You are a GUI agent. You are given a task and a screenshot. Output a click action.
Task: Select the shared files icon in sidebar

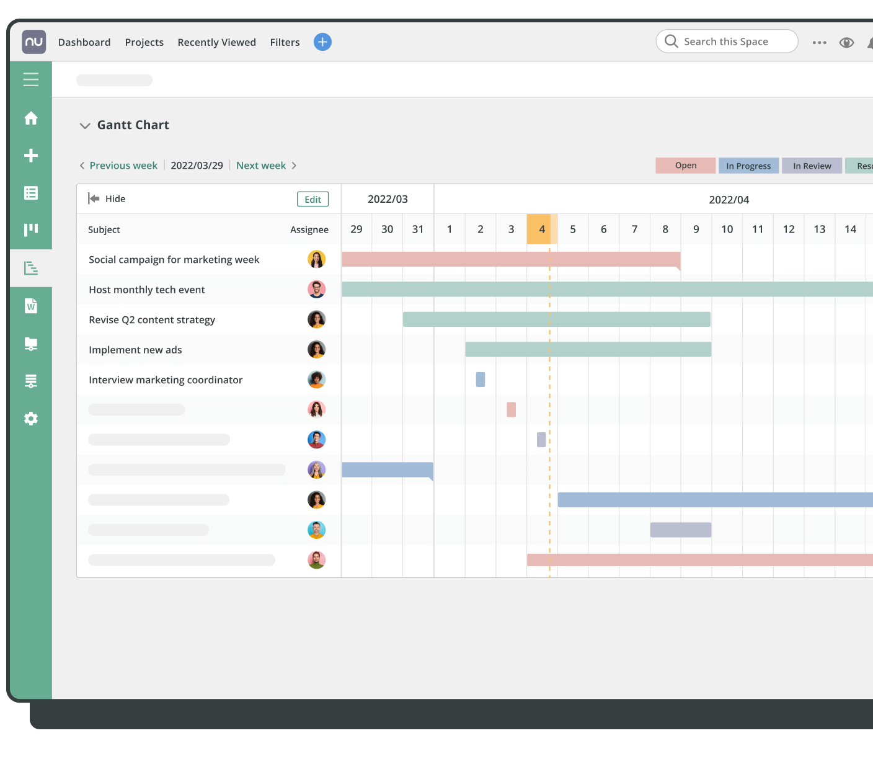click(31, 344)
